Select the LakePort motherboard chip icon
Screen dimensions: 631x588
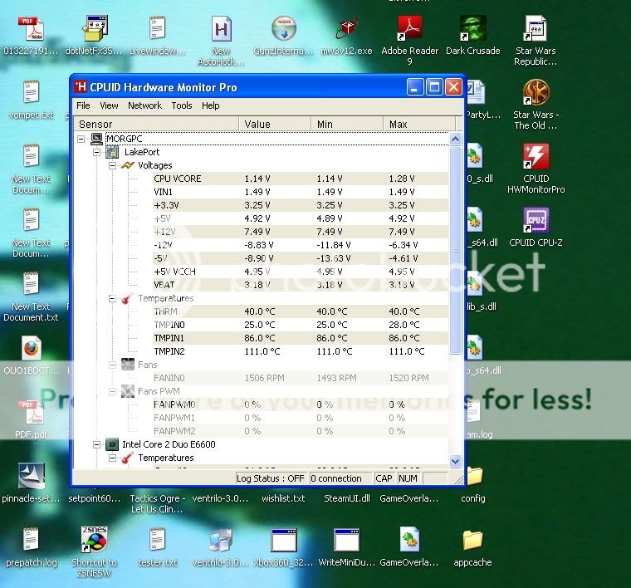[112, 152]
